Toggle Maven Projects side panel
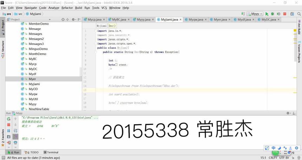 point(299,52)
